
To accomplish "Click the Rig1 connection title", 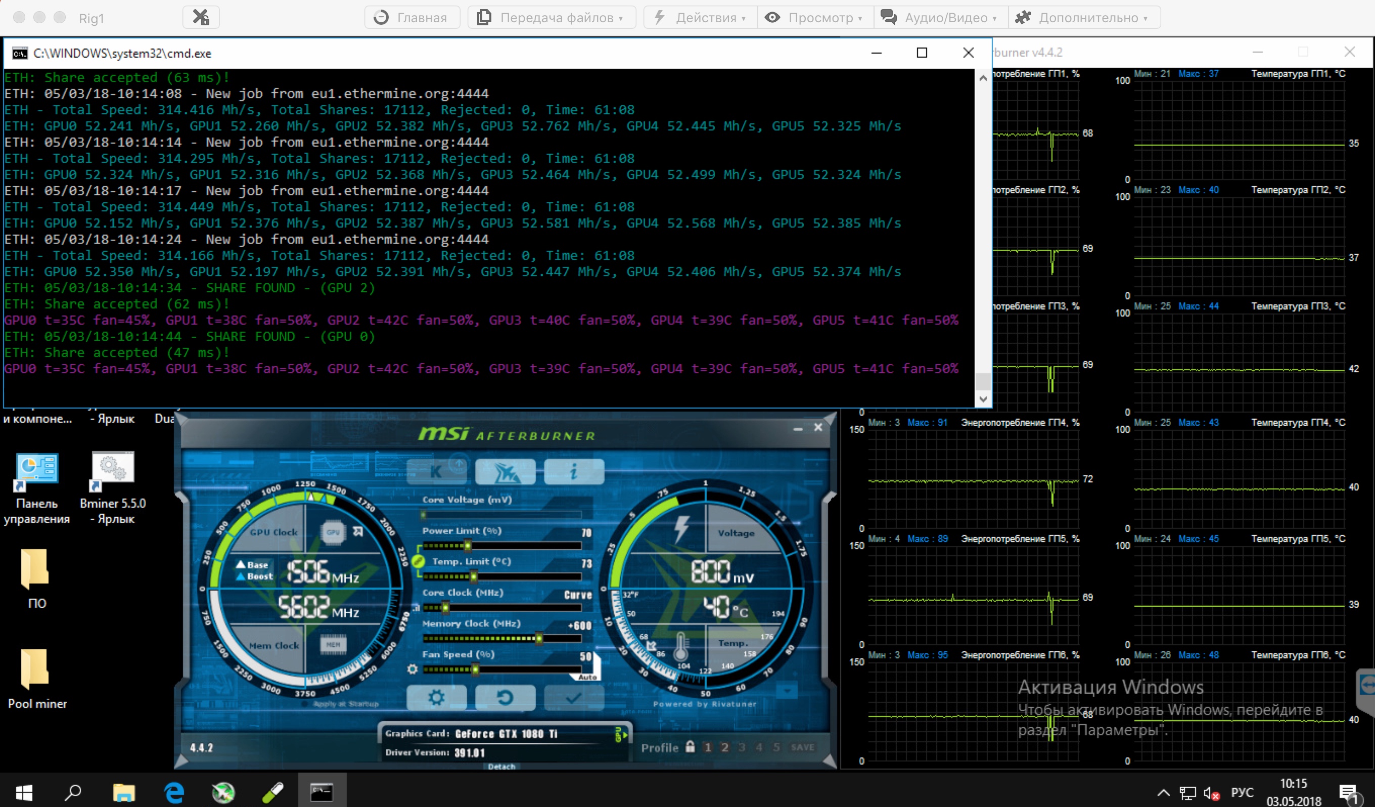I will pyautogui.click(x=91, y=19).
